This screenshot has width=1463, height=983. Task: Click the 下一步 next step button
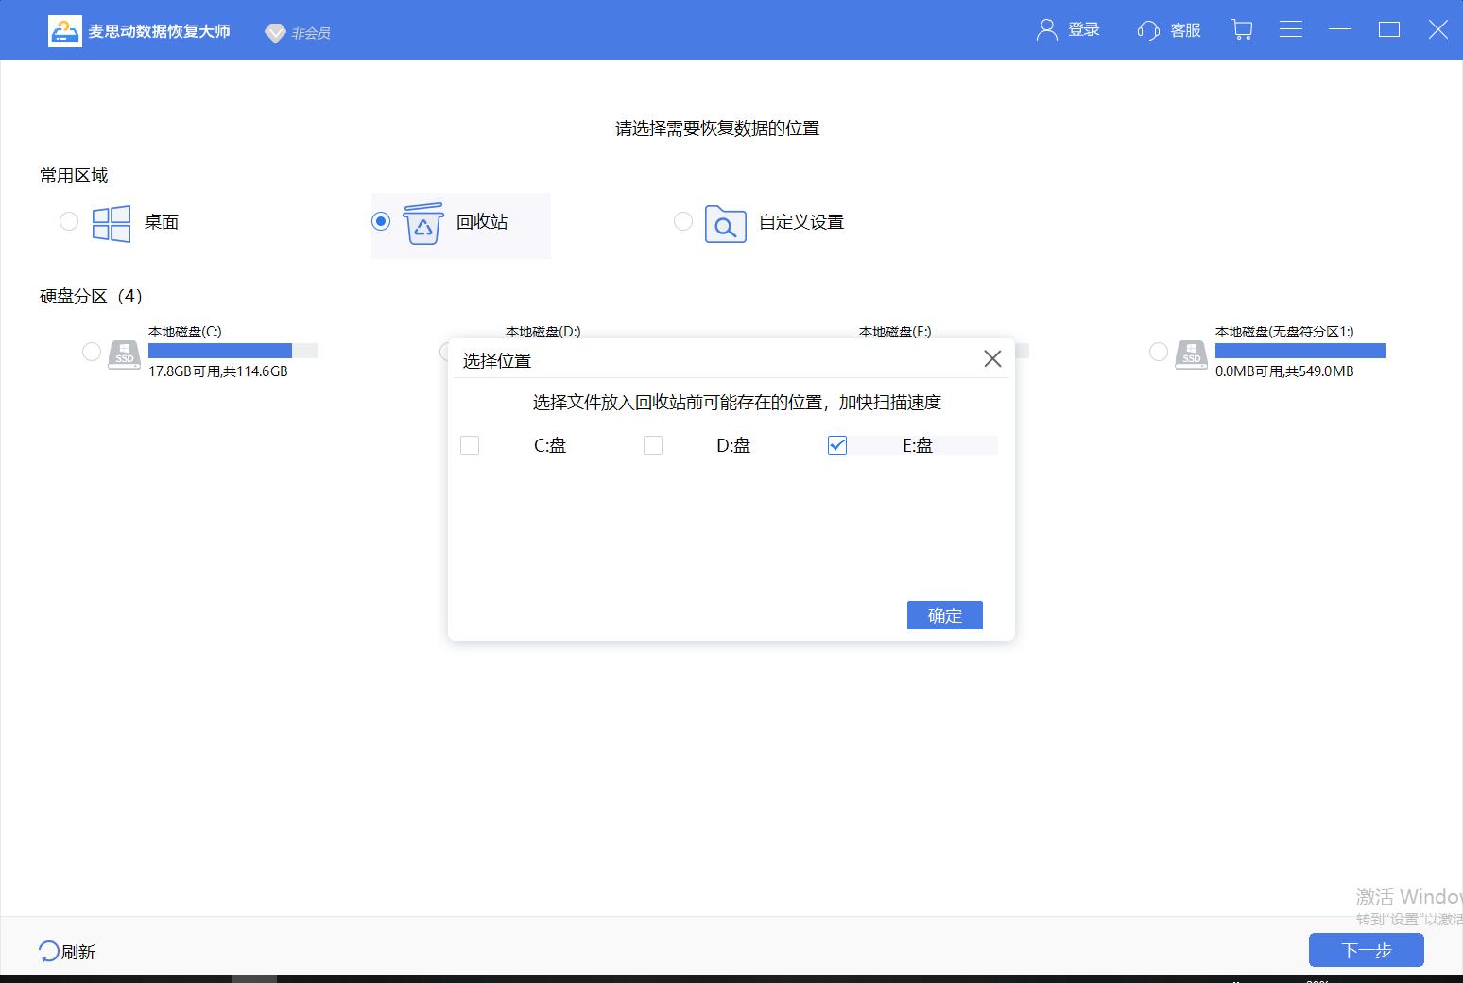pos(1365,950)
